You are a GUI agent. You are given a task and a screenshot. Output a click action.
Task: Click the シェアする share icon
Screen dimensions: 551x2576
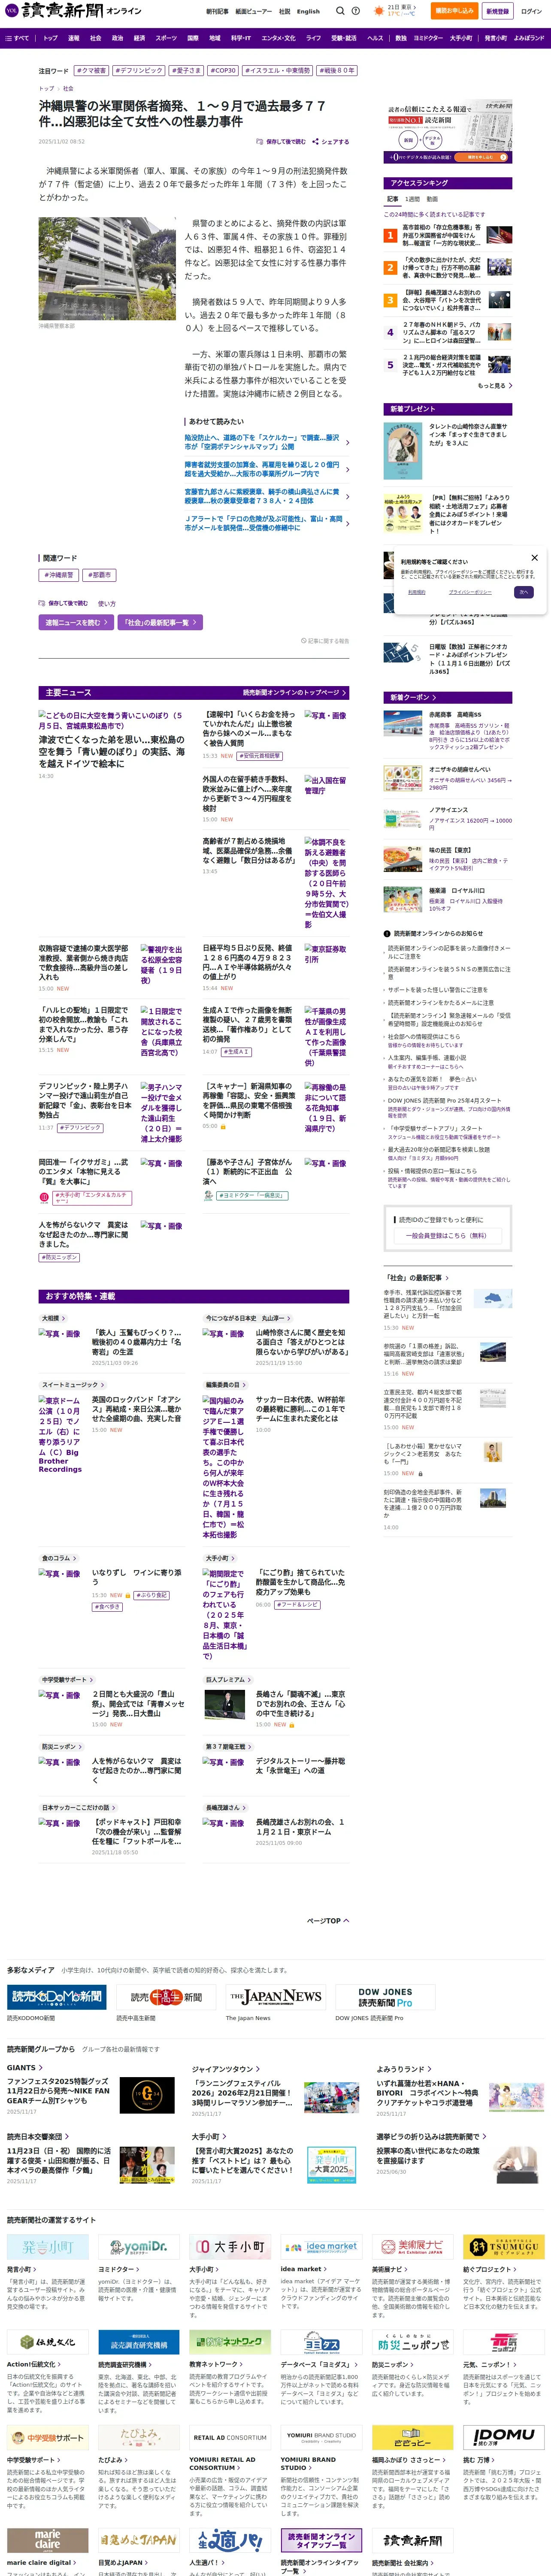tap(330, 142)
